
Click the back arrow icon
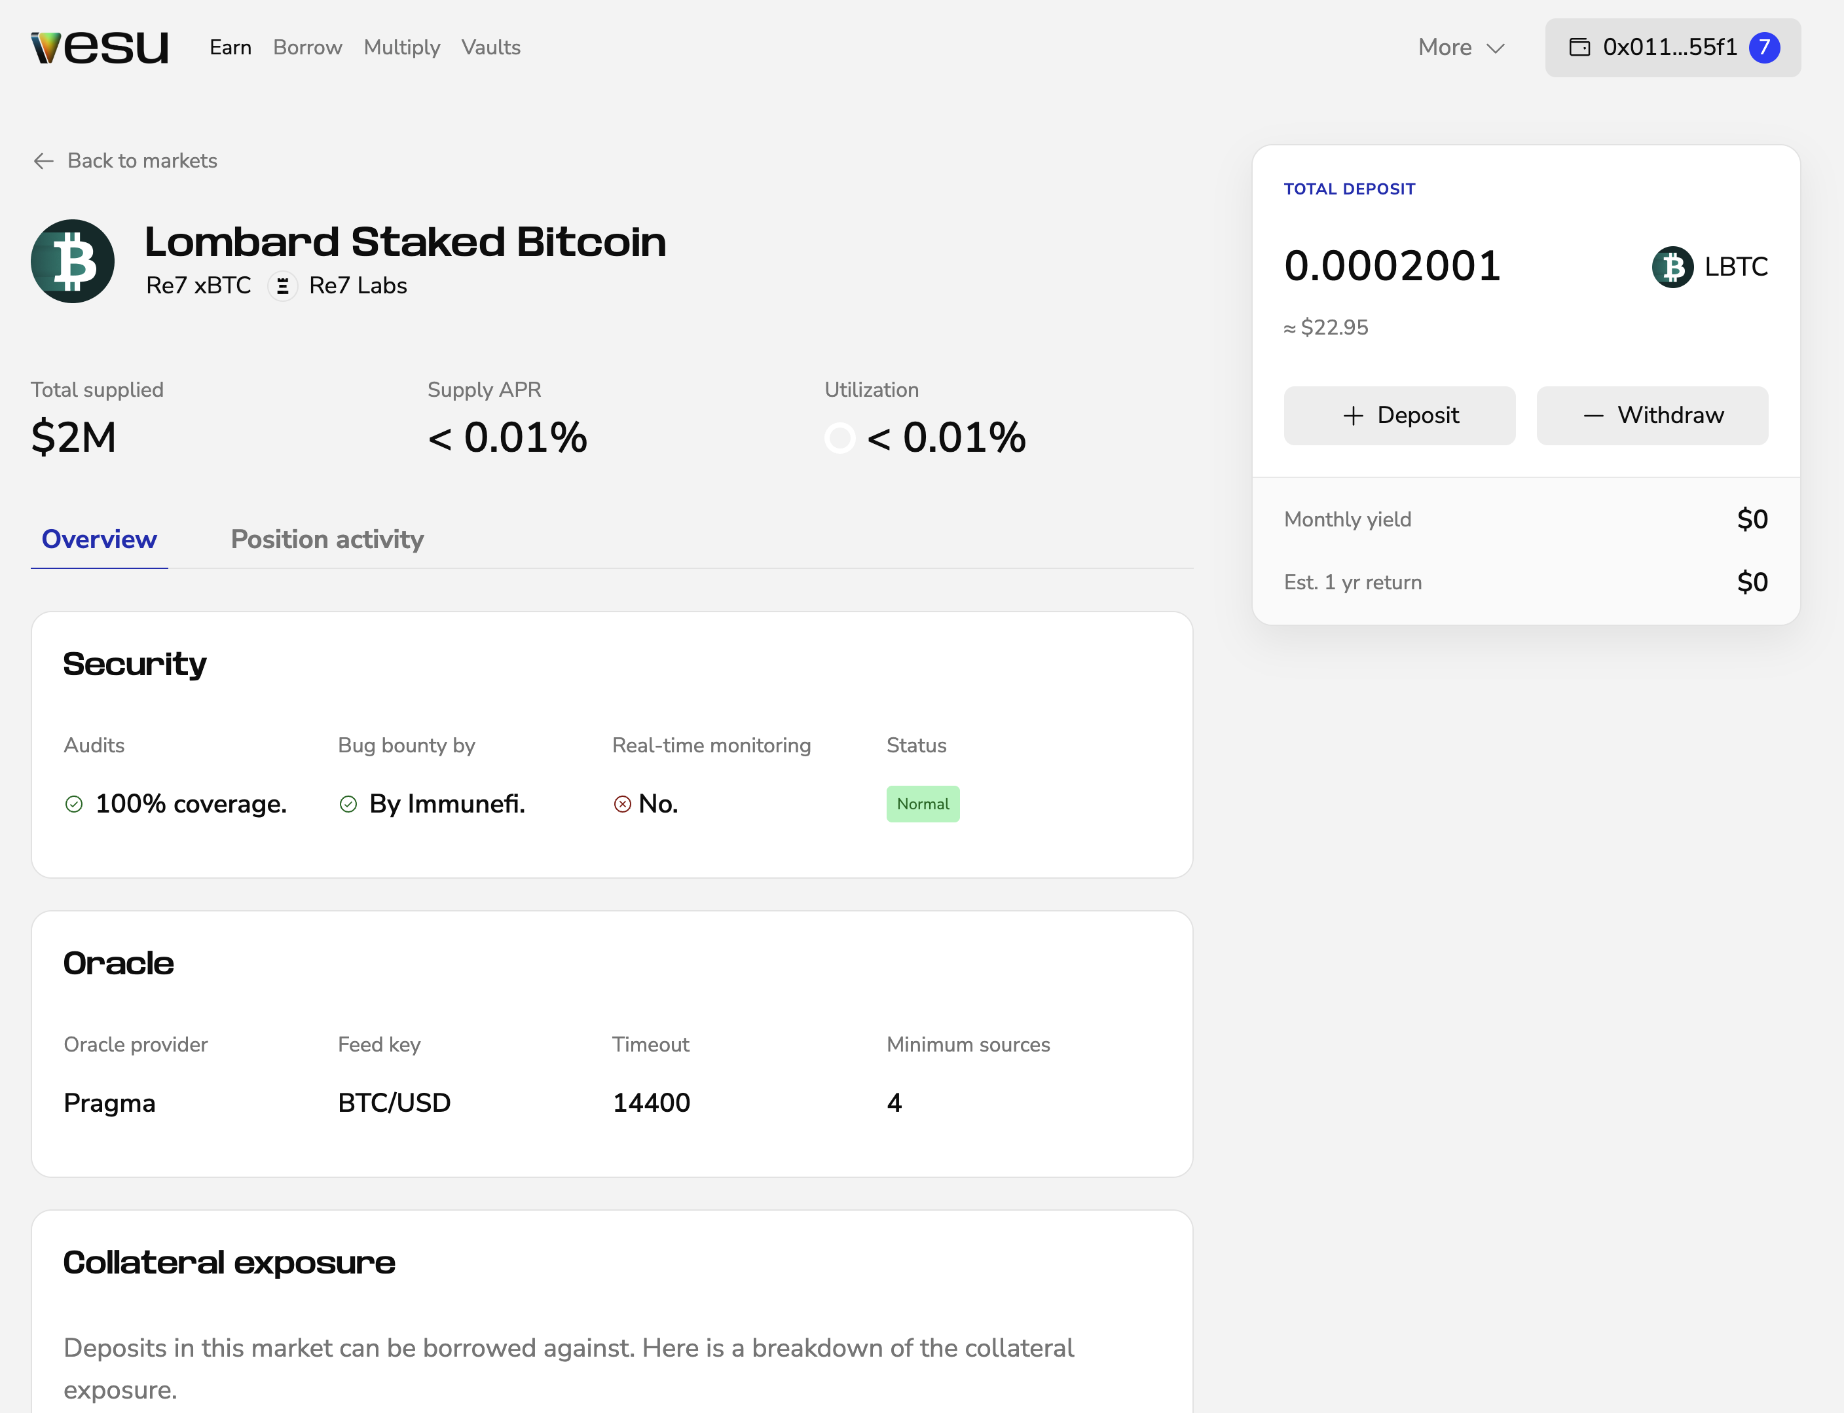click(x=44, y=160)
